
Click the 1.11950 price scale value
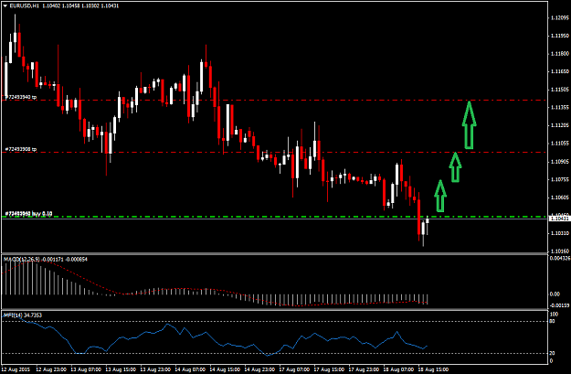(560, 36)
